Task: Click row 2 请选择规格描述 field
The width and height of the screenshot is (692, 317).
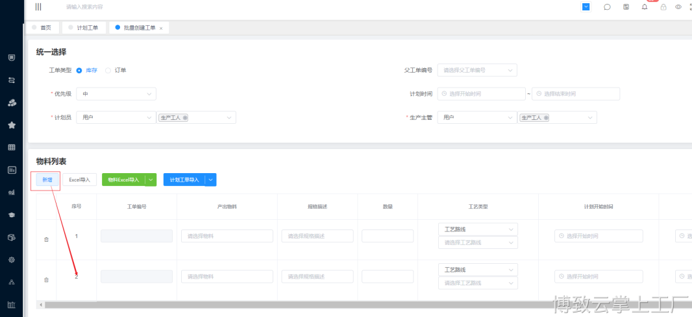Action: [x=317, y=277]
